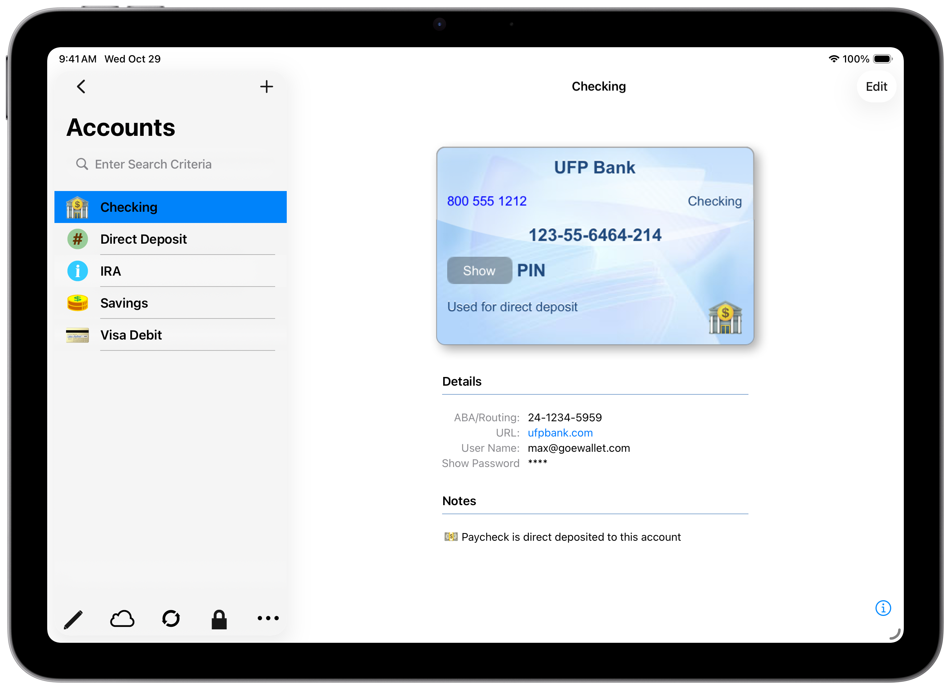
Task: Open the more options ellipsis
Action: click(x=268, y=618)
